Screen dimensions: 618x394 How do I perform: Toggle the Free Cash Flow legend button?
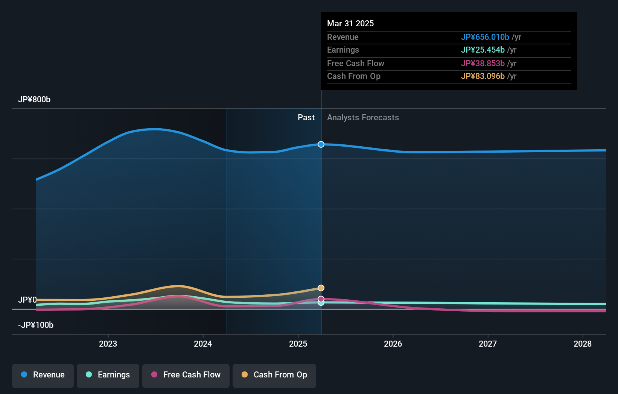[186, 376]
